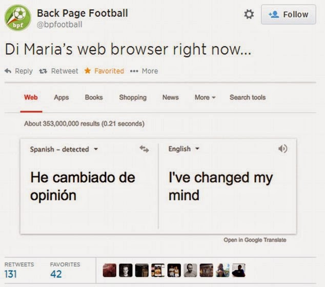
Task: Click the Reply arrow icon
Action: [8, 71]
